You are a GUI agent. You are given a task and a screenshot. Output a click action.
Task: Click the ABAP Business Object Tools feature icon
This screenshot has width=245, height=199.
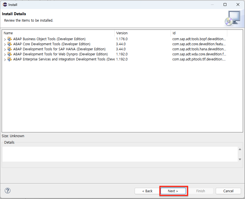pos(10,39)
